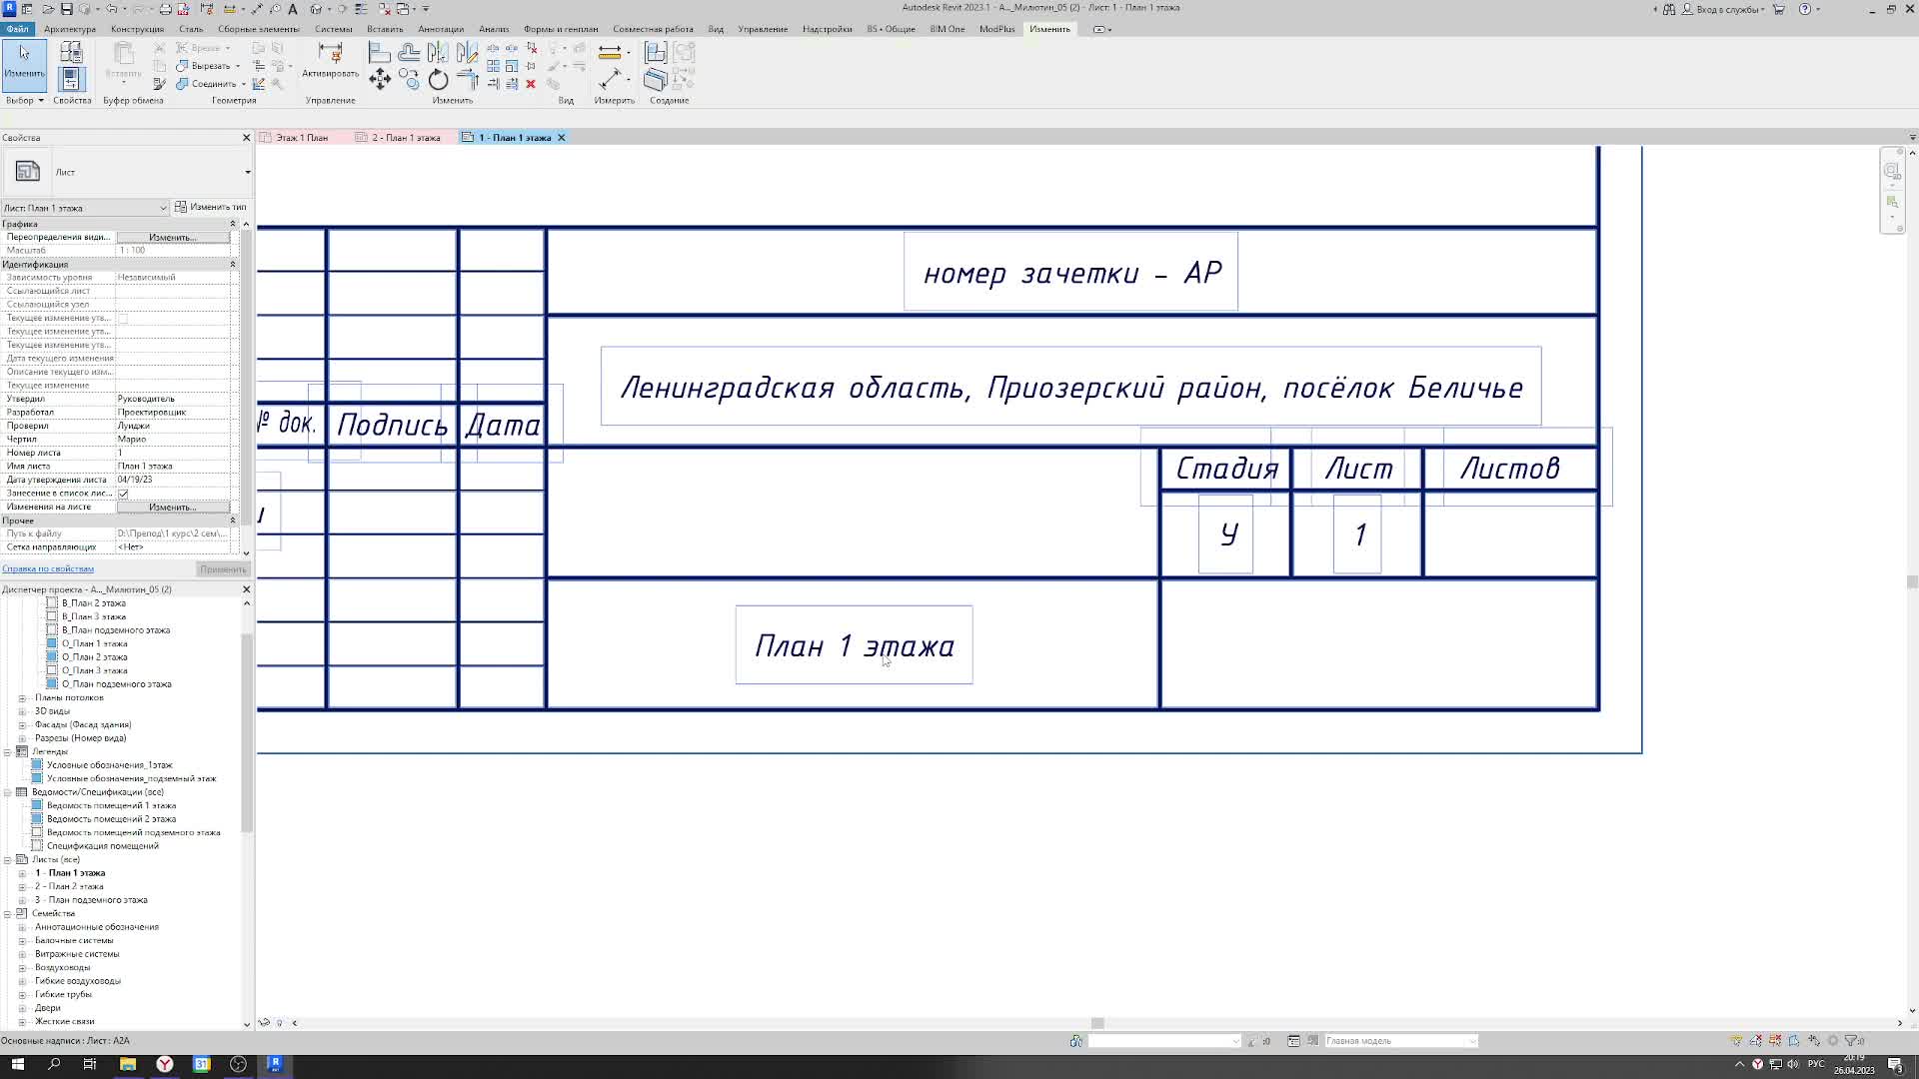This screenshot has height=1079, width=1919.
Task: Open the Аннотации ribbon tab
Action: tap(441, 29)
